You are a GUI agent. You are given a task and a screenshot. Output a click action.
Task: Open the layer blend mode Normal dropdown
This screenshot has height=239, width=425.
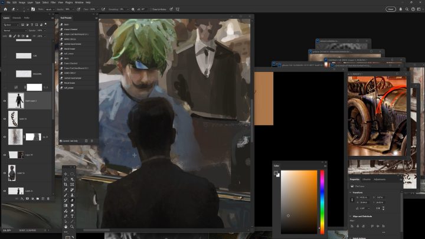click(15, 31)
